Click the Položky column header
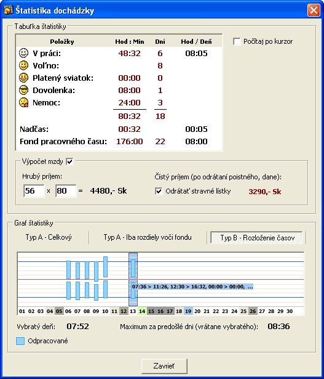This screenshot has height=379, width=324. click(62, 41)
